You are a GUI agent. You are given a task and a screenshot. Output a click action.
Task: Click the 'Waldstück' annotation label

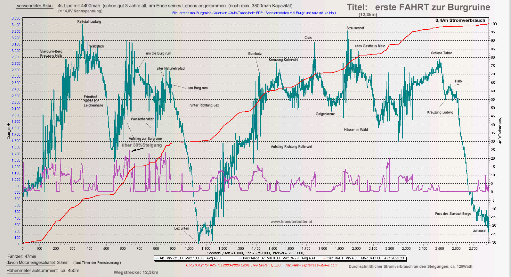click(x=96, y=46)
